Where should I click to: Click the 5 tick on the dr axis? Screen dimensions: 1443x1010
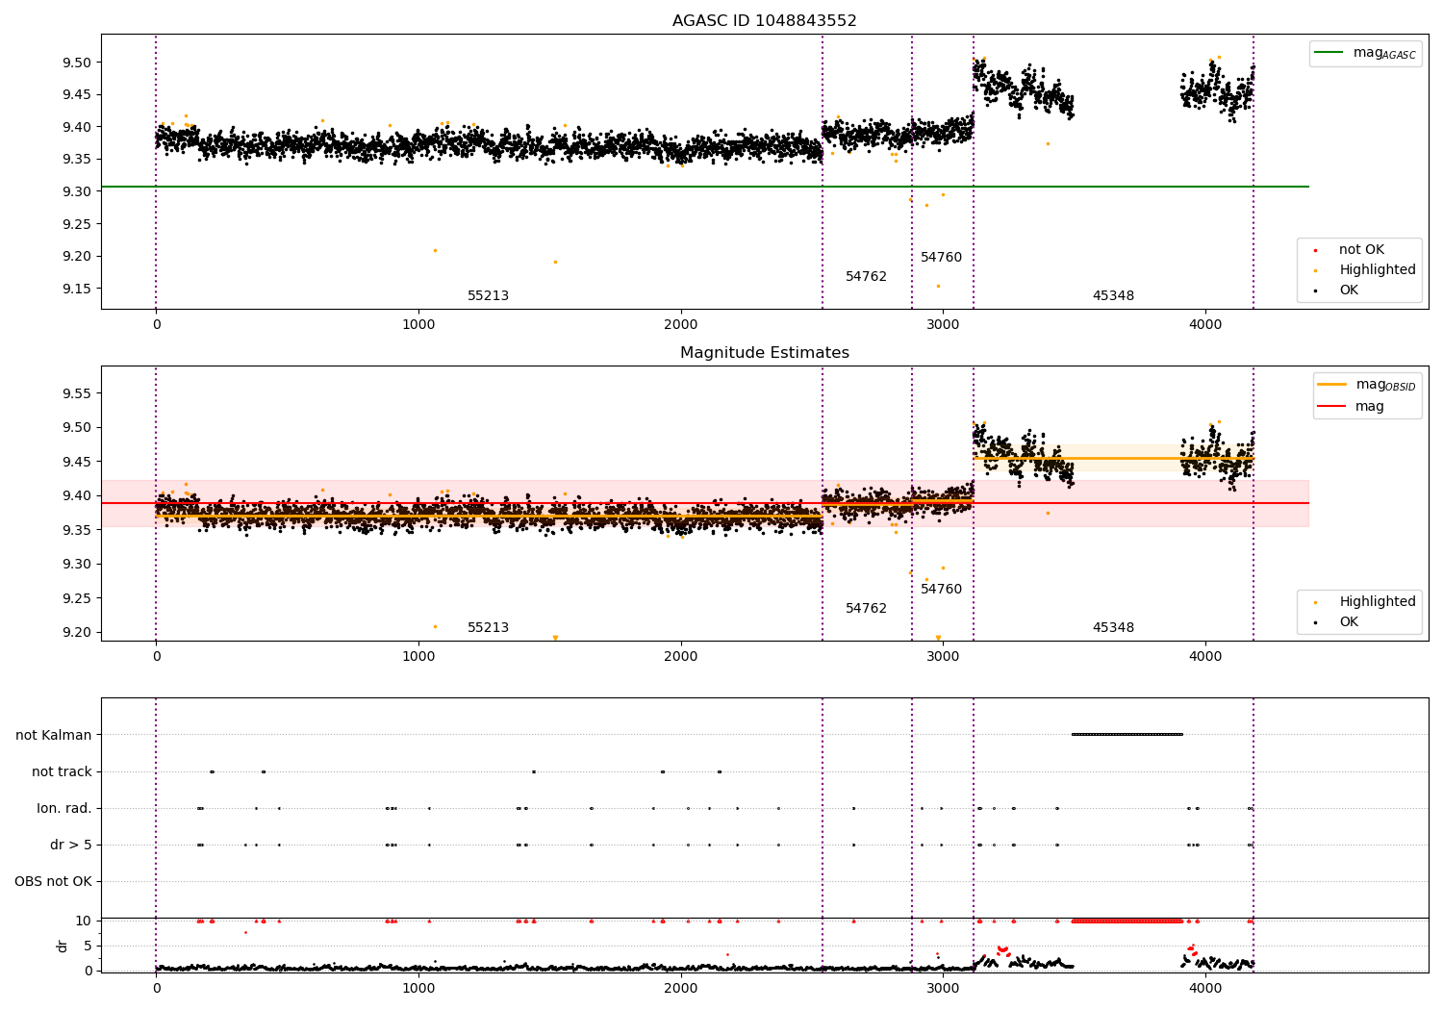[89, 946]
